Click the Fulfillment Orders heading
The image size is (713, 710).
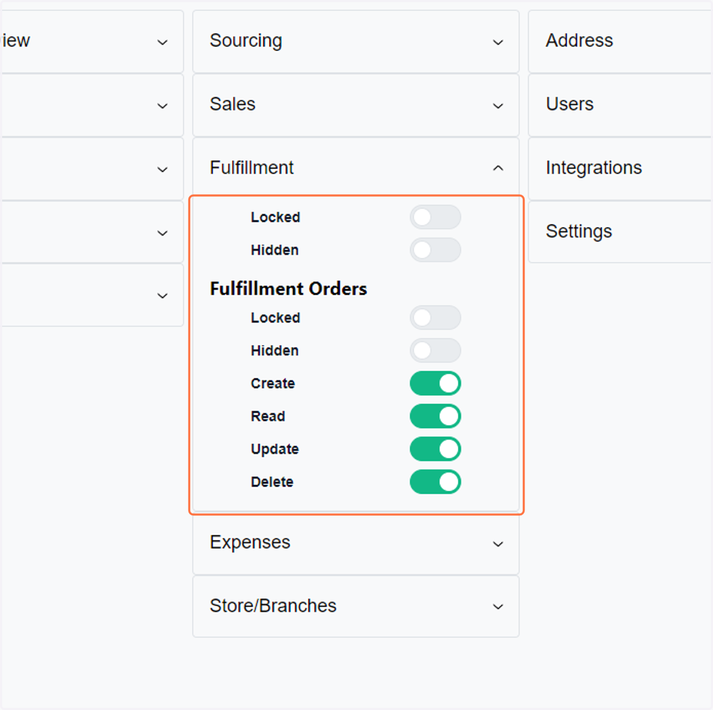(288, 289)
